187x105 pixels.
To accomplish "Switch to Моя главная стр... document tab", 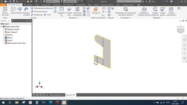I will pyautogui.click(x=57, y=95).
